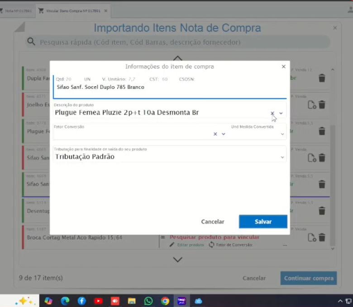Expand the Tributação Padrão dropdown
Image resolution: width=353 pixels, height=307 pixels.
(x=282, y=157)
